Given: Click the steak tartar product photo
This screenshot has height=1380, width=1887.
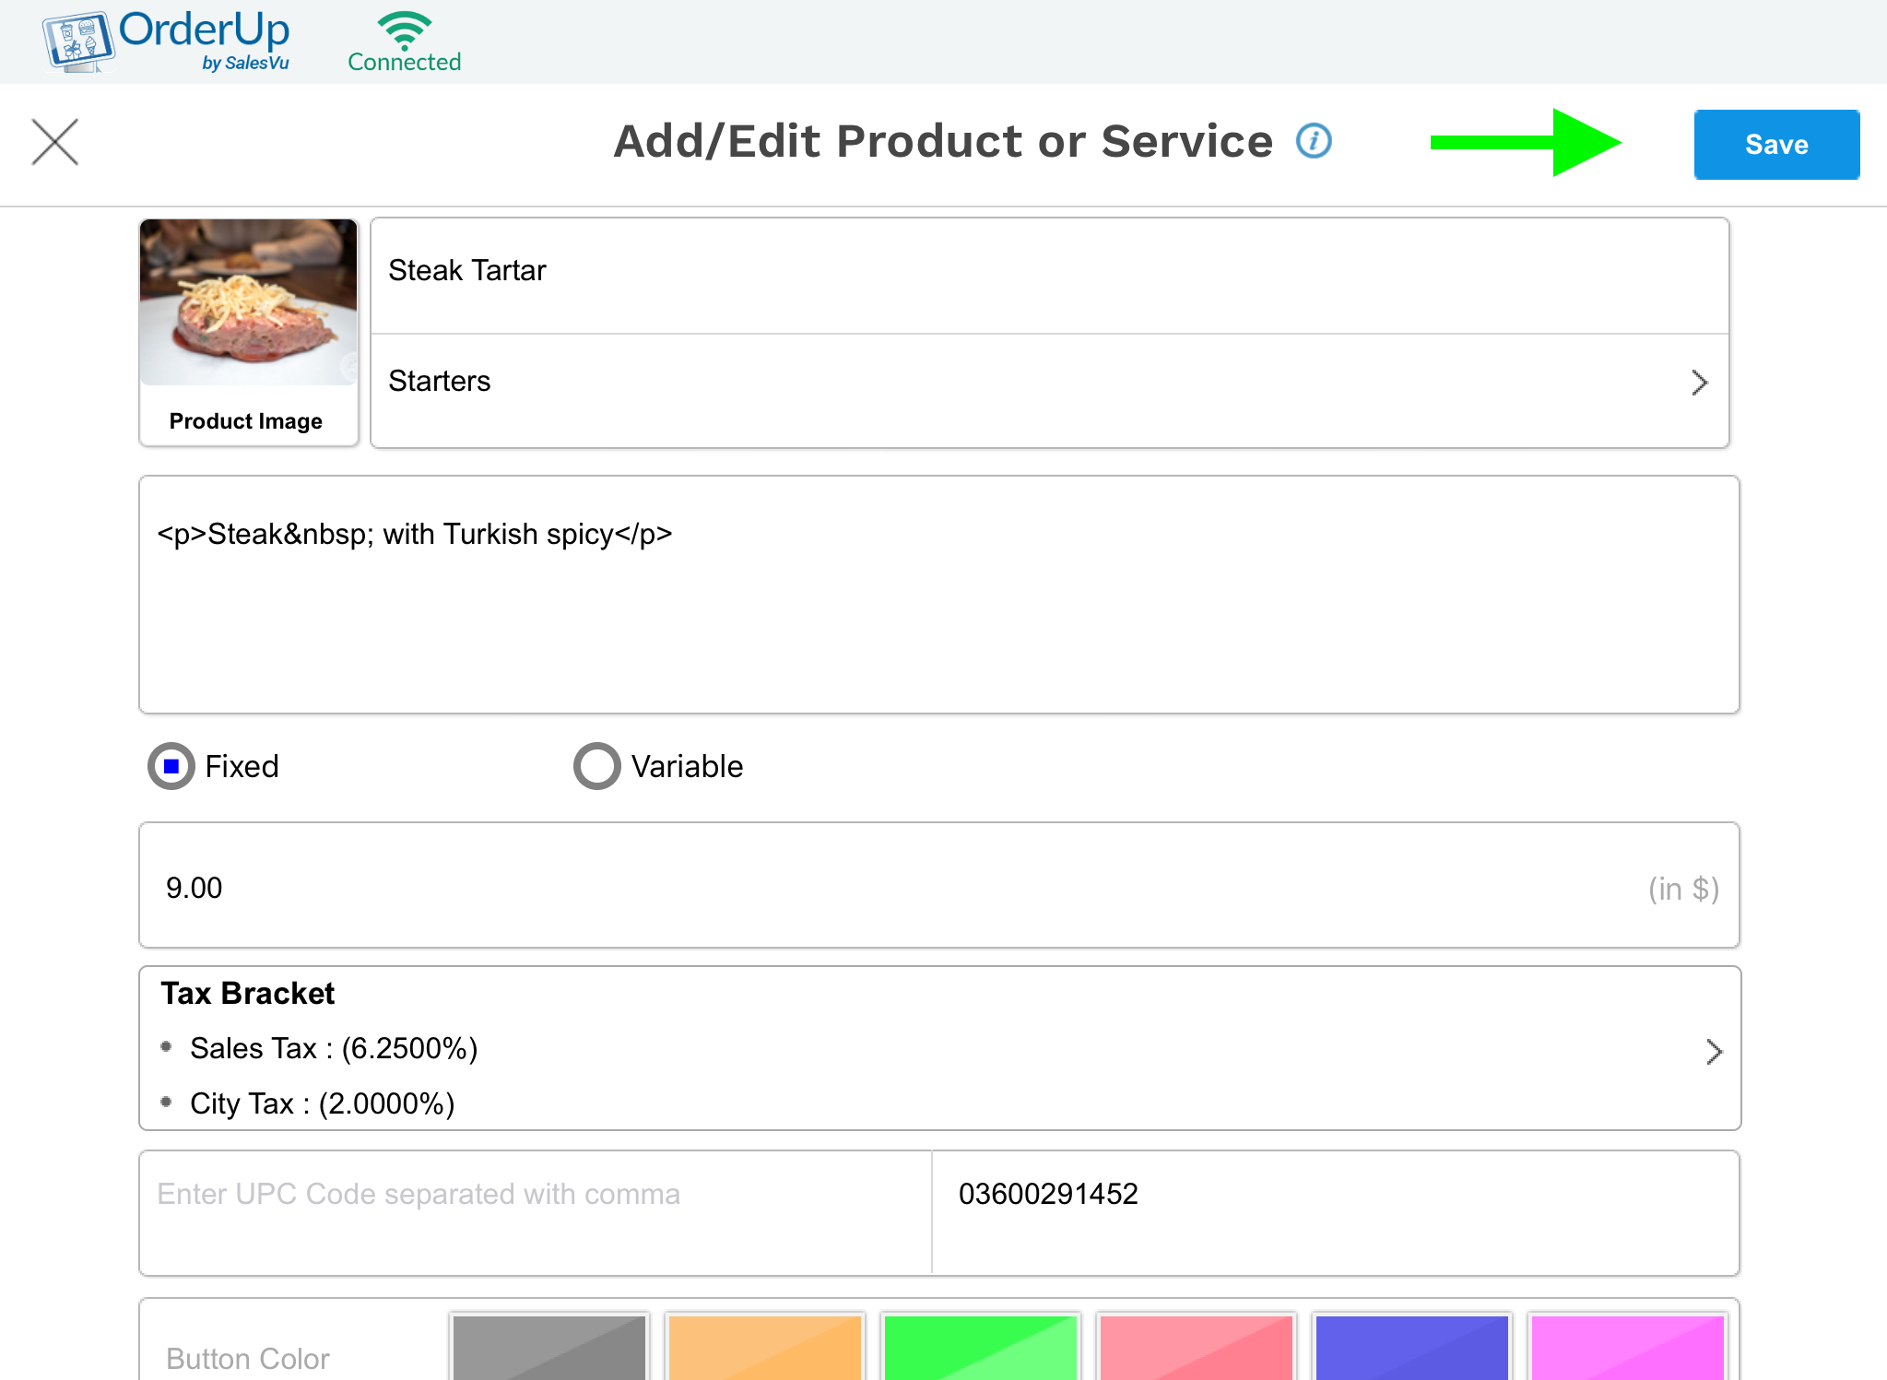Looking at the screenshot, I should click(248, 302).
